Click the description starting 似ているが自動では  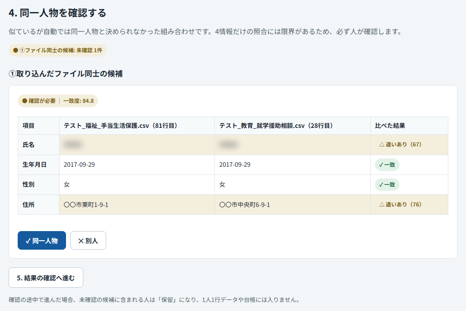tap(206, 32)
